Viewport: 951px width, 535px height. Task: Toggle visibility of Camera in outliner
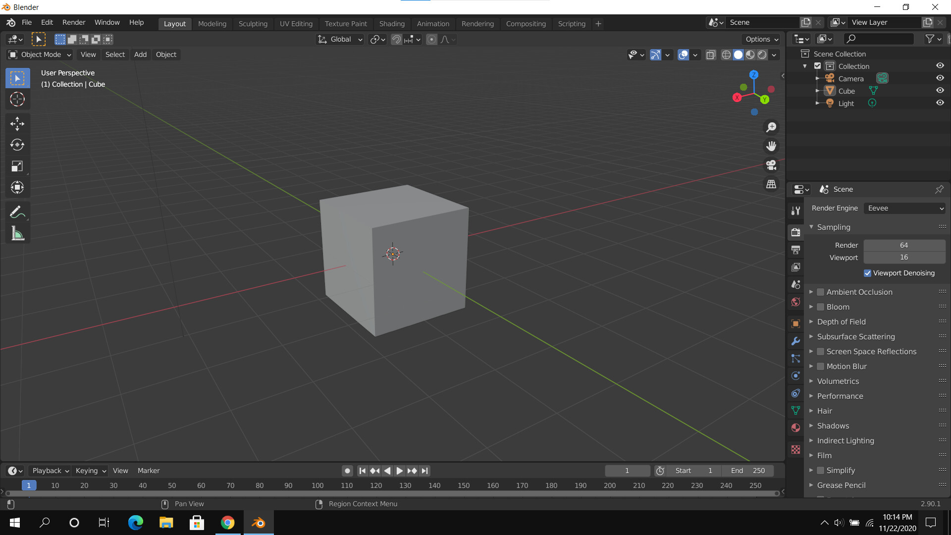pos(941,78)
